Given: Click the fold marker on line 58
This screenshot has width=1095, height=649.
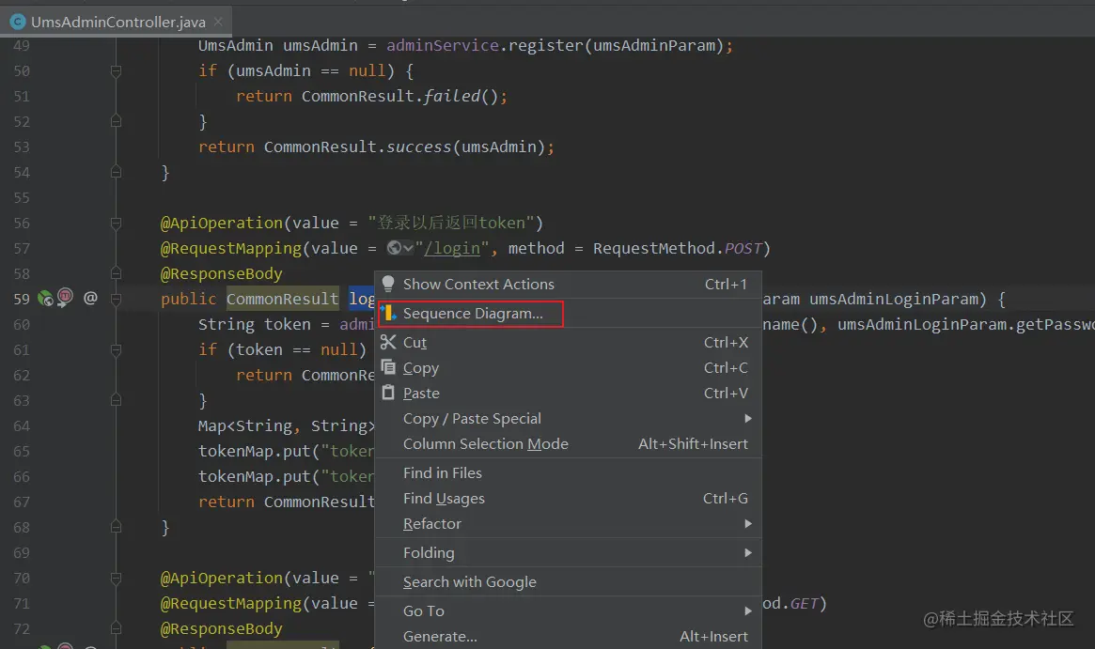Looking at the screenshot, I should point(116,273).
